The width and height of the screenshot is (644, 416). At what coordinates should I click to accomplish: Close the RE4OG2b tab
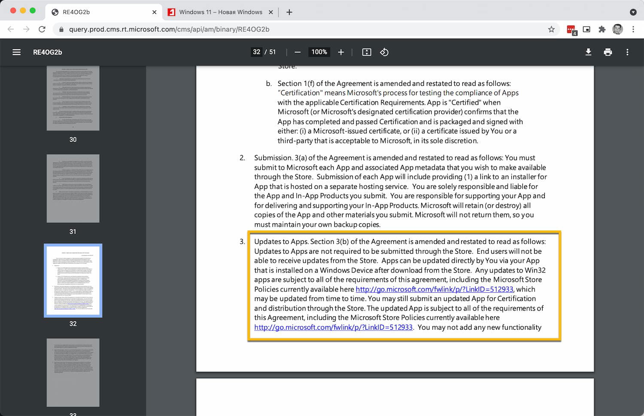[x=155, y=12]
